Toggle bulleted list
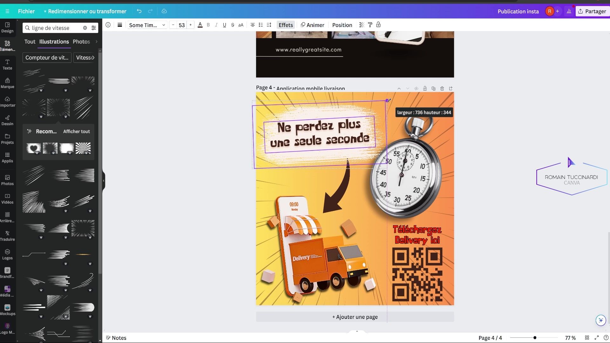Viewport: 610px width, 343px height. click(261, 25)
